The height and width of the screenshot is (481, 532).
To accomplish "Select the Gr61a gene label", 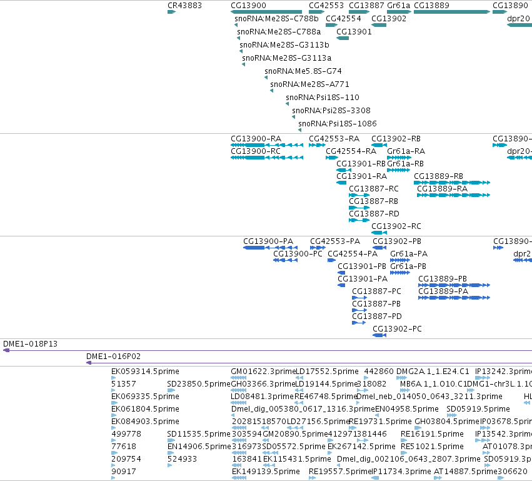I will point(398,6).
